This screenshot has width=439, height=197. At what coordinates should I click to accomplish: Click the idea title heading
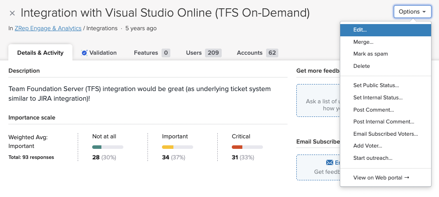165,13
